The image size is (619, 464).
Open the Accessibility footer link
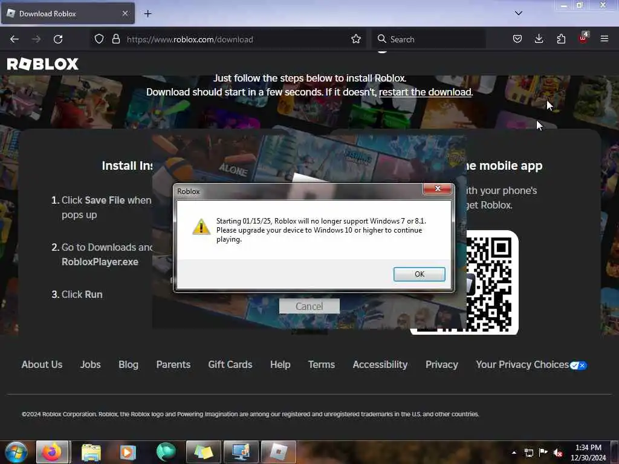point(380,364)
